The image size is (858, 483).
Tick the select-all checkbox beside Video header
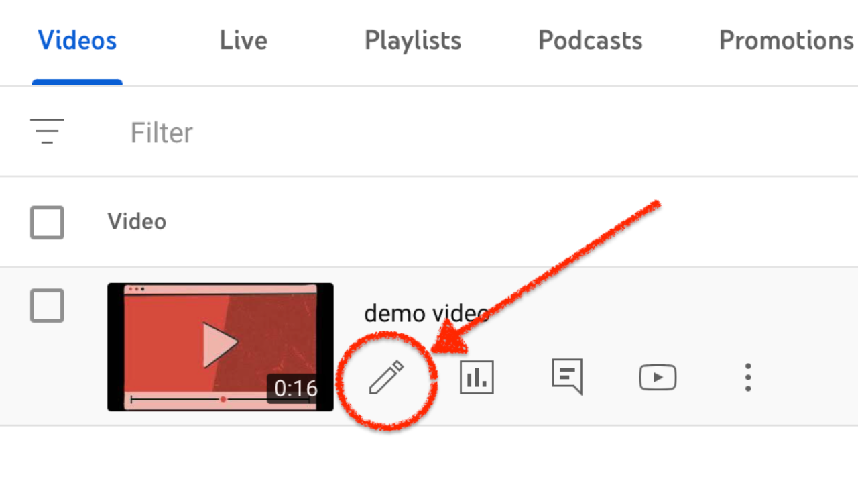click(47, 223)
